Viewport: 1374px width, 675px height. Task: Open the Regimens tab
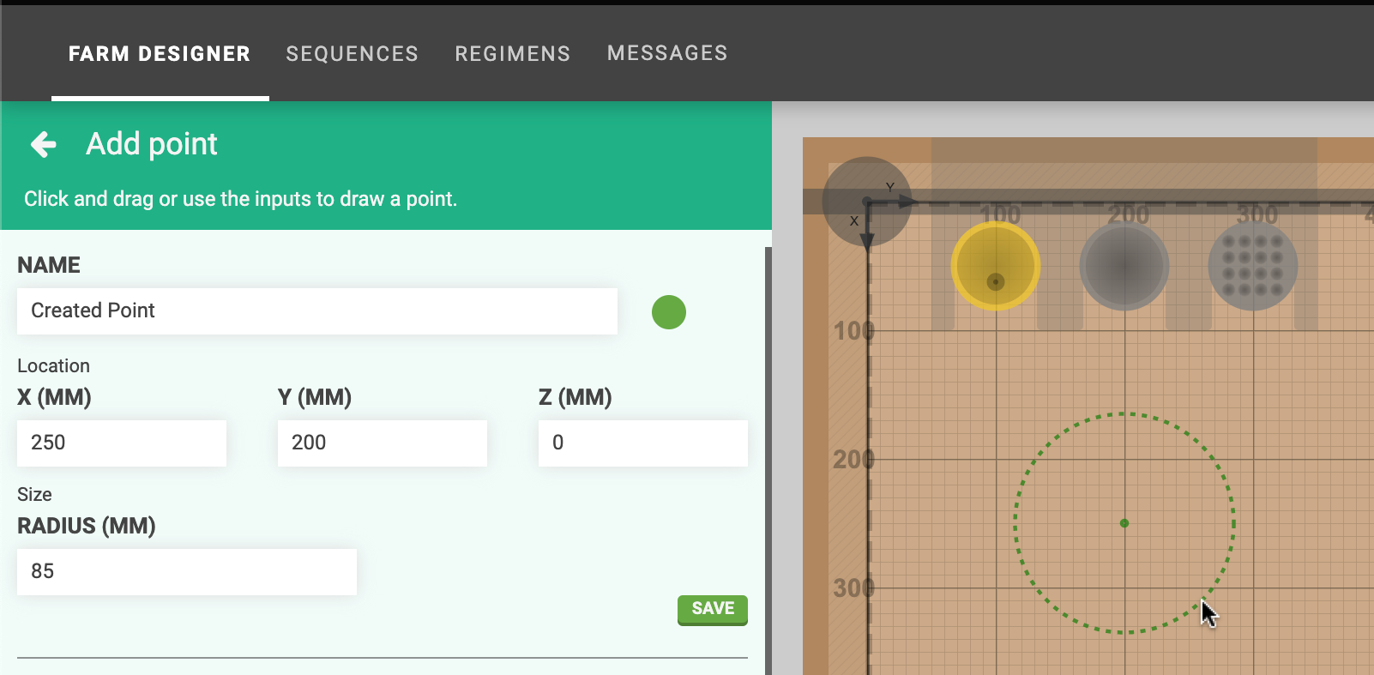(x=512, y=54)
